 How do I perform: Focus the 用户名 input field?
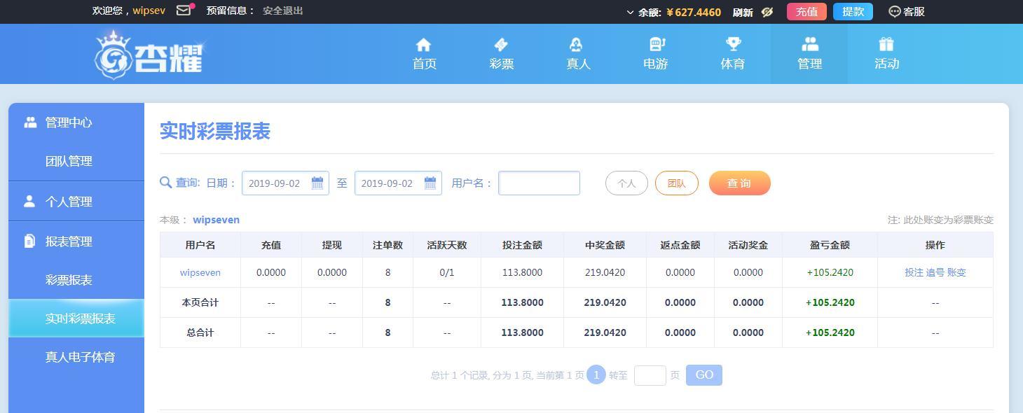(x=539, y=183)
